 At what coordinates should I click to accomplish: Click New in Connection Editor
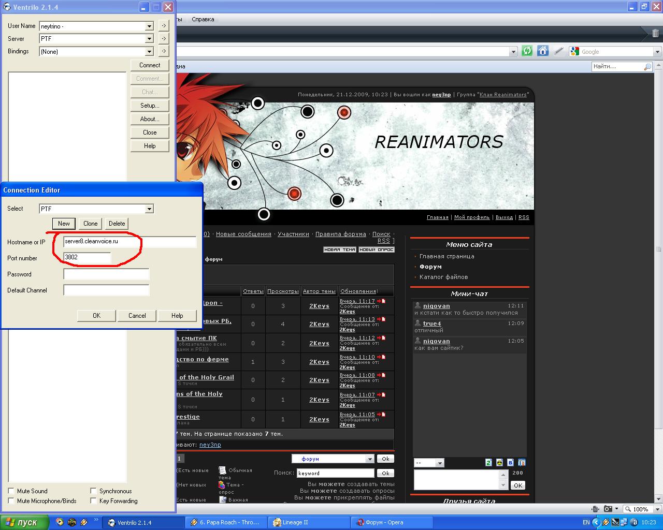(x=64, y=224)
